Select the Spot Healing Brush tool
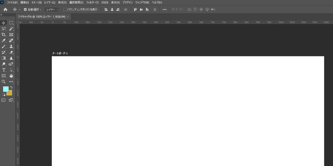This screenshot has height=166, width=333. coord(11,41)
